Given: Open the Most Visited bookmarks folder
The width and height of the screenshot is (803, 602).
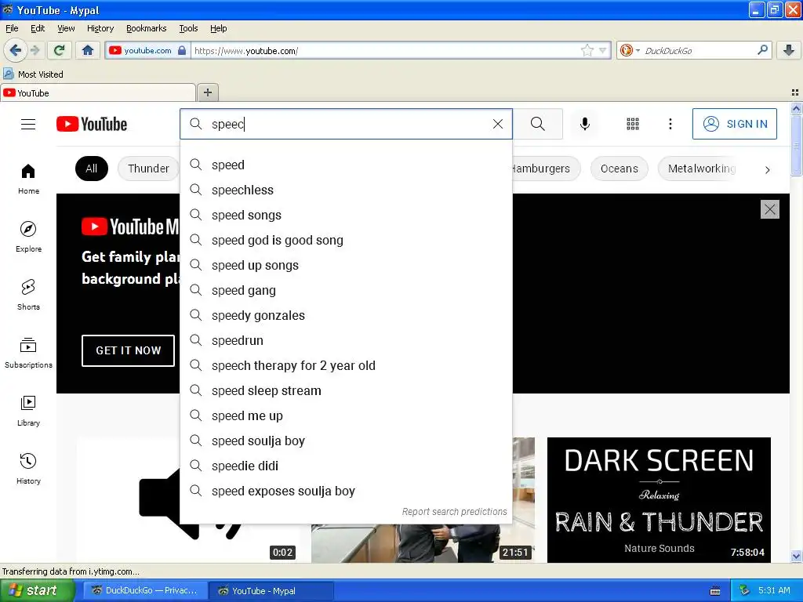Looking at the screenshot, I should tap(34, 74).
